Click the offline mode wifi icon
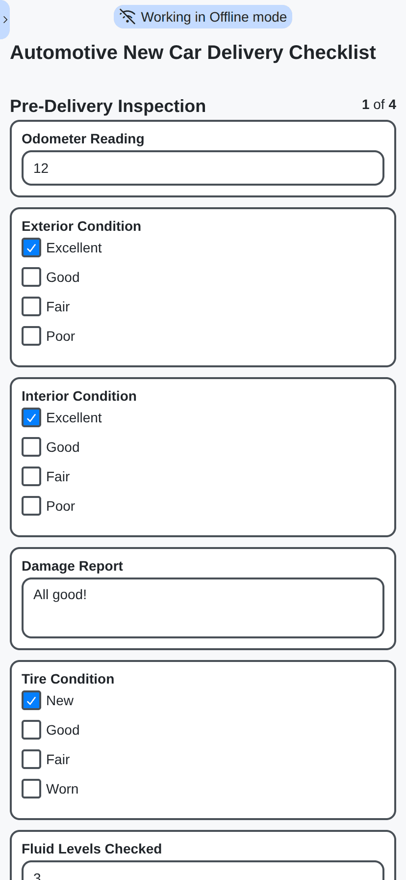The height and width of the screenshot is (880, 406). point(127,17)
